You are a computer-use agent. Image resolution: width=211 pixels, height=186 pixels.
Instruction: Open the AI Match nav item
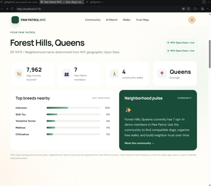point(111,20)
